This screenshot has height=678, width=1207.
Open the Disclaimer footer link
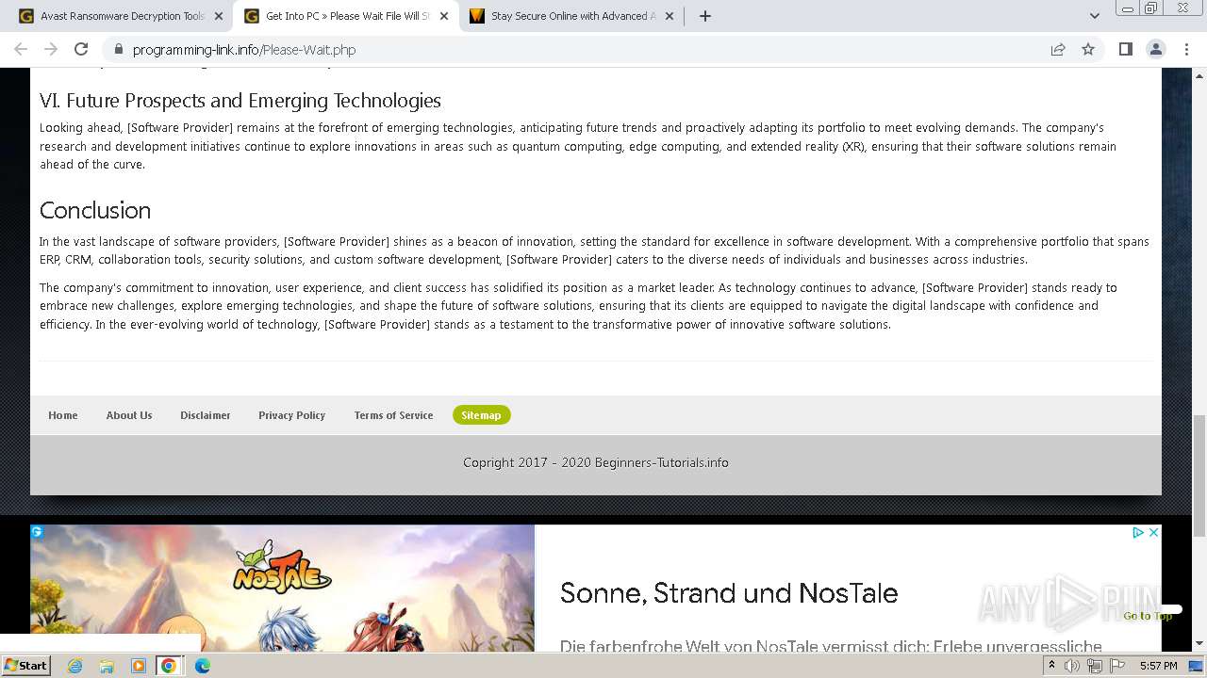[206, 415]
